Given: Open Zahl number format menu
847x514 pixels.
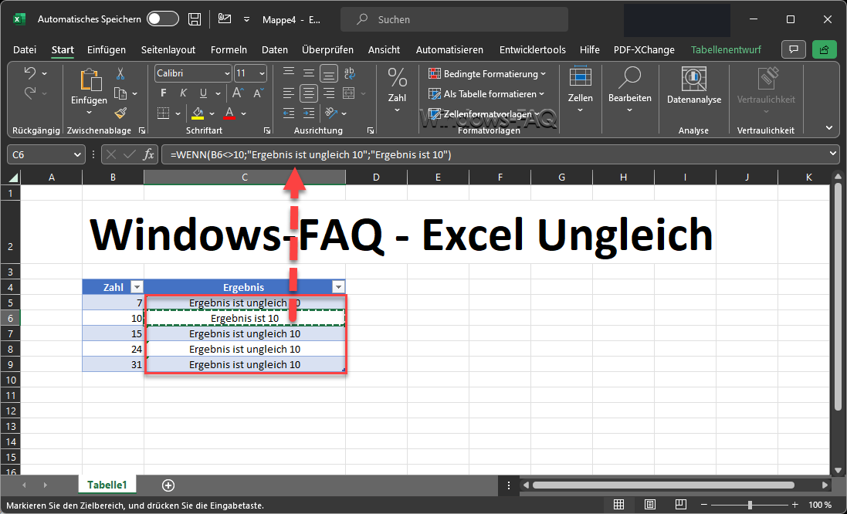Looking at the screenshot, I should [x=397, y=90].
